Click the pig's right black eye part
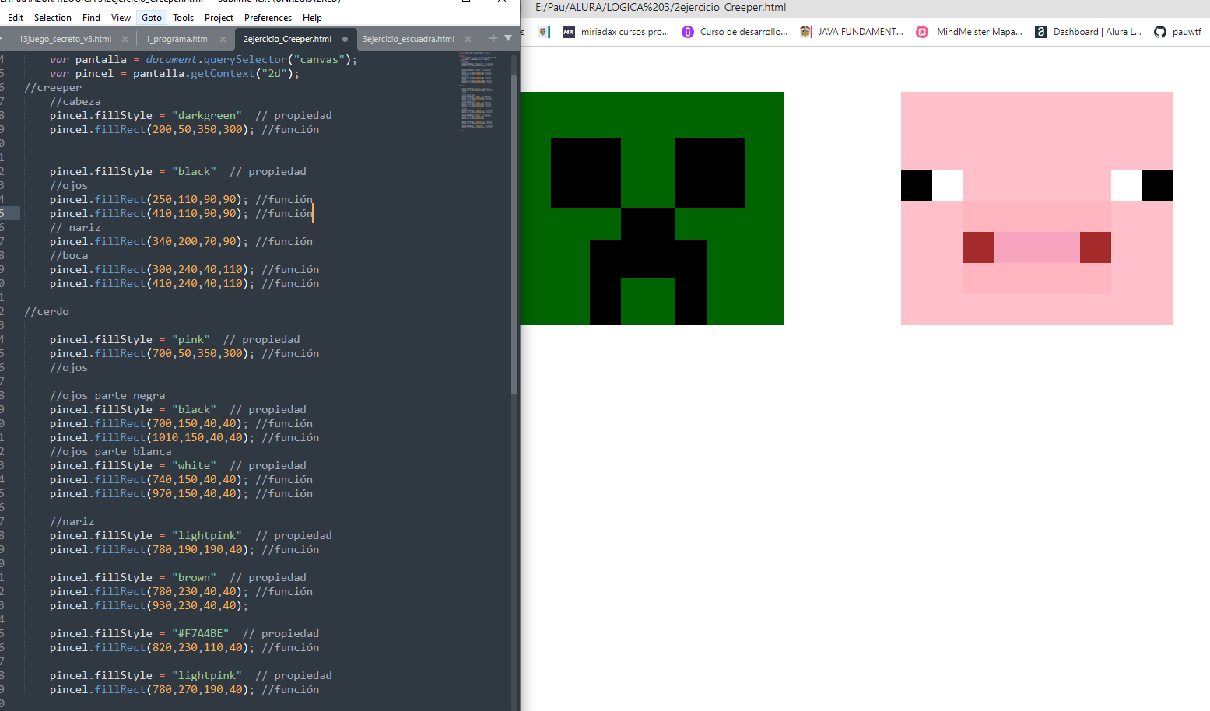This screenshot has height=711, width=1210. pos(1158,185)
